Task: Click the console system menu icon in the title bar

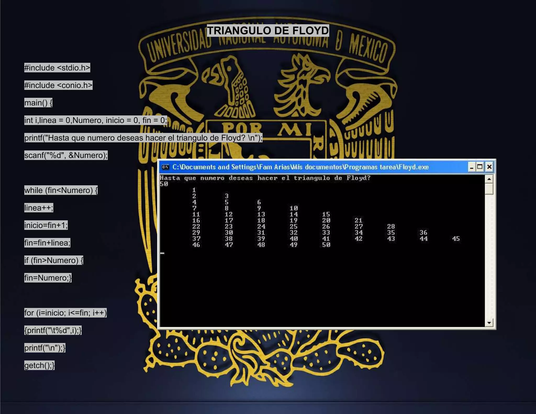Action: click(x=165, y=167)
